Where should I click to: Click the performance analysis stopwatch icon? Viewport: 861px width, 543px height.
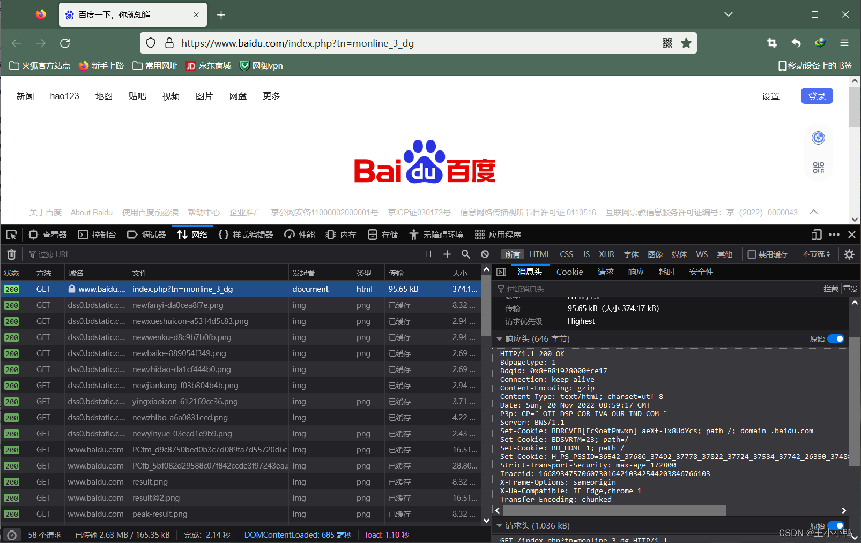tap(12, 535)
